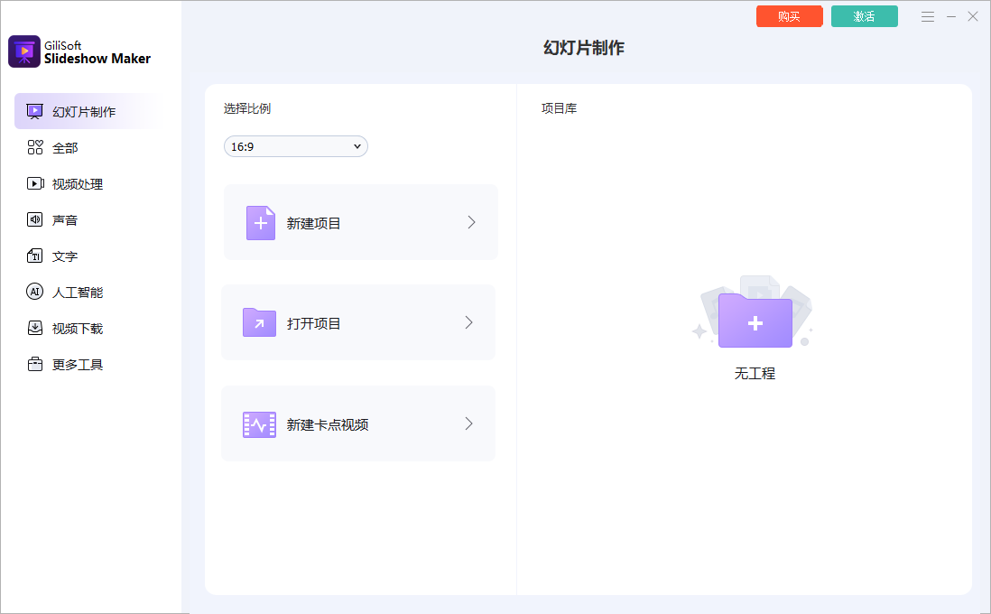
Task: Click the 新建卡点视频 text label
Action: pyautogui.click(x=328, y=424)
